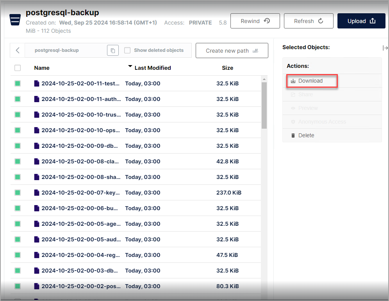Image resolution: width=389 pixels, height=301 pixels.
Task: Click the file icon of 2024-10-25-02-00-08-cla object
Action: [37, 161]
